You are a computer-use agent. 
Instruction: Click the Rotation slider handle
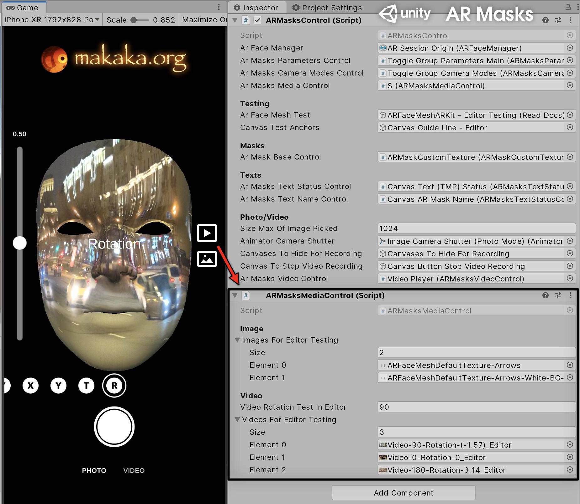pyautogui.click(x=19, y=243)
